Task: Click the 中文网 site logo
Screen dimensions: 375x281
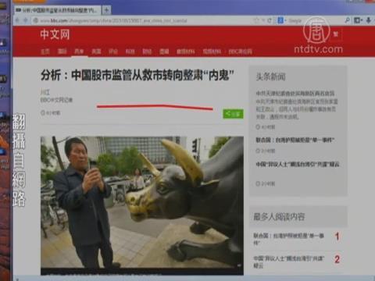Action: [55, 34]
